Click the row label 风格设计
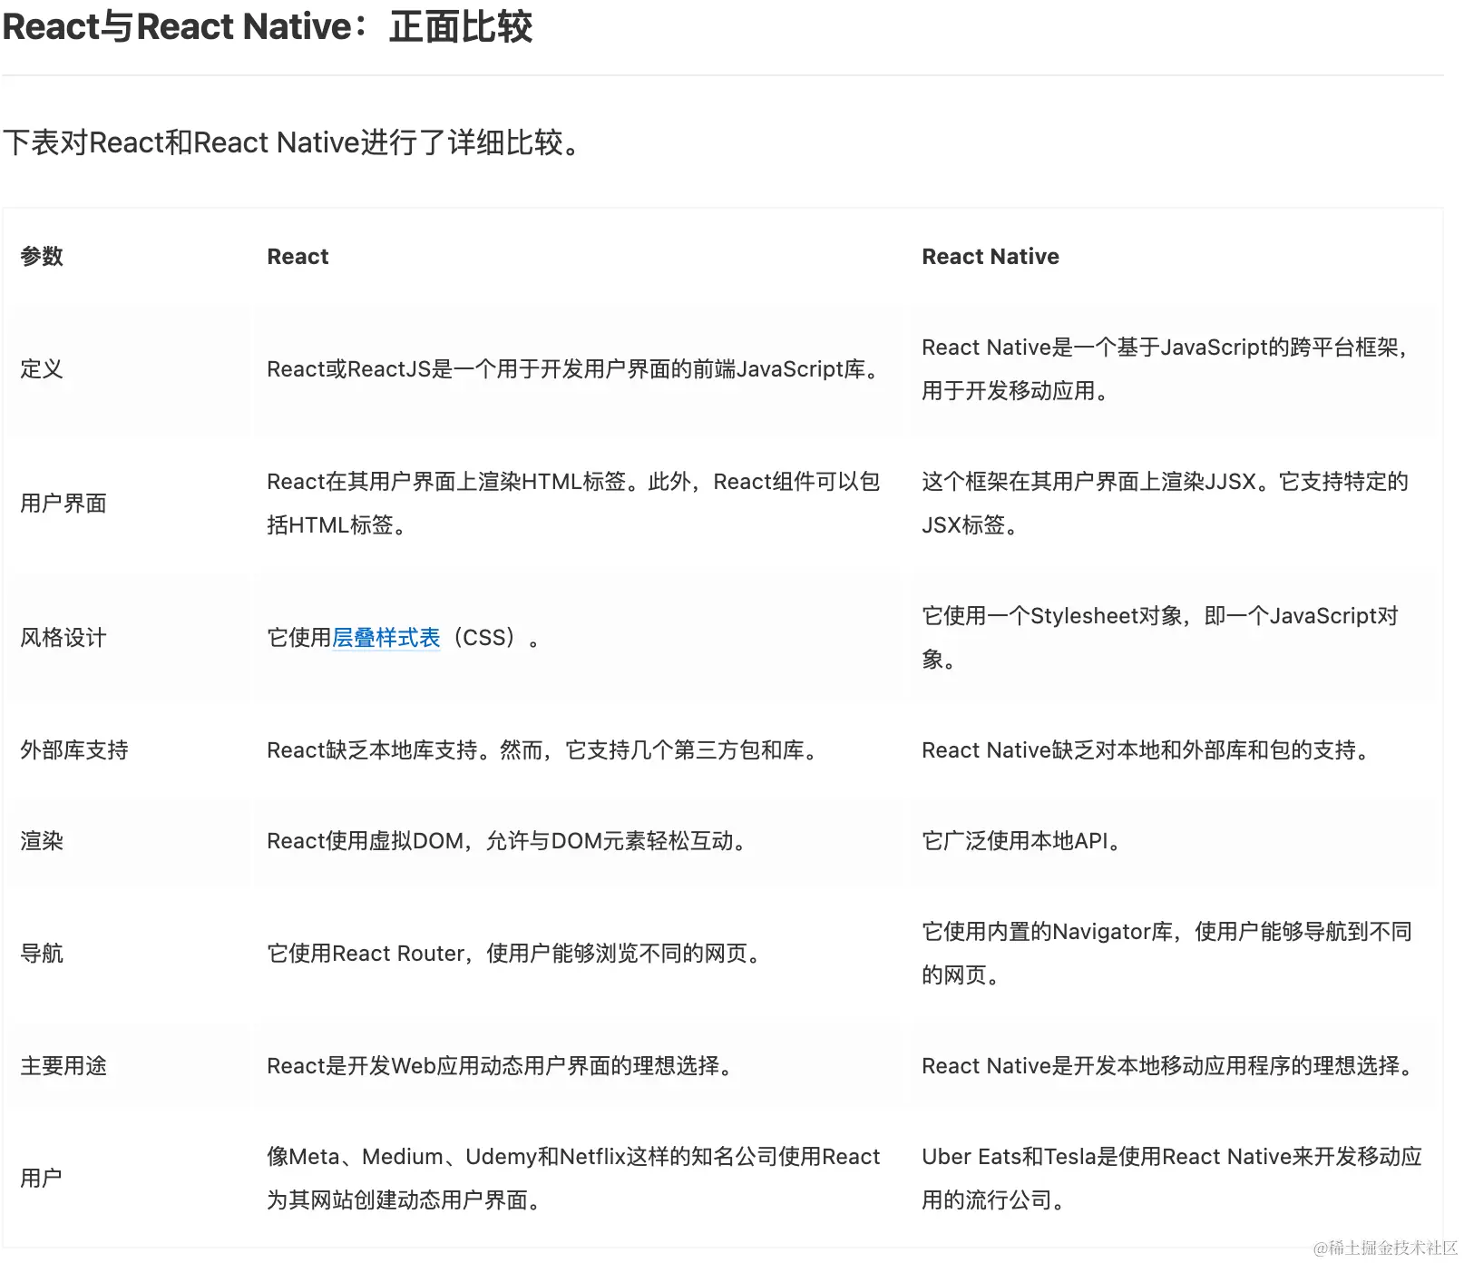This screenshot has width=1464, height=1263. (x=63, y=638)
